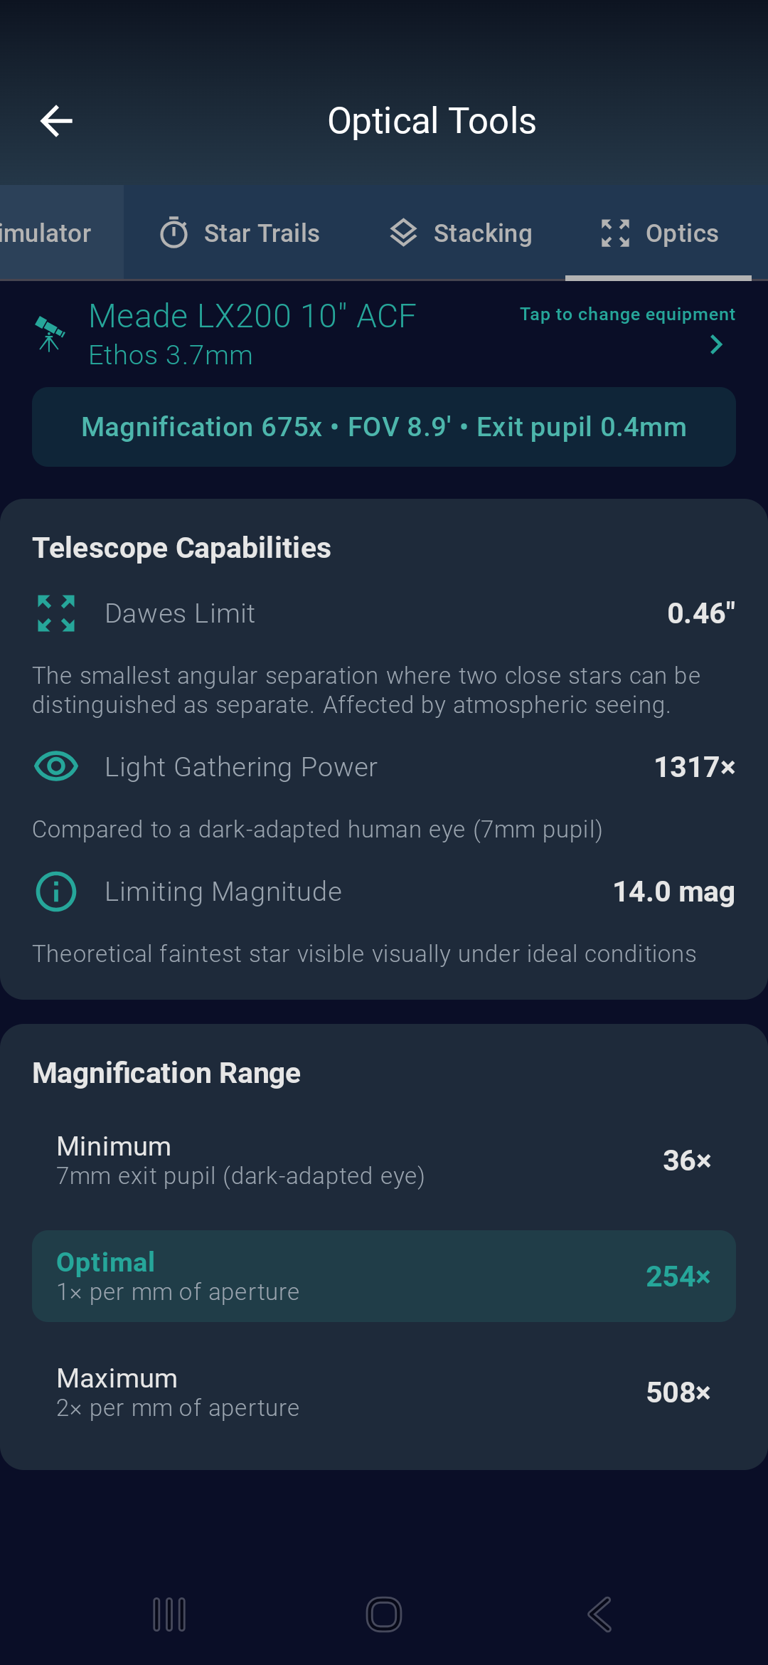Tap the Ethos 3.7mm eyepiece label

pos(171,354)
